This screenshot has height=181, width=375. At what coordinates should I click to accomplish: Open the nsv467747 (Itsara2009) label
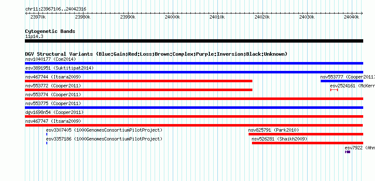coord(53,121)
